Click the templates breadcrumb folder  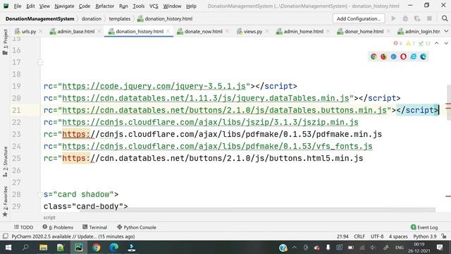coord(119,19)
